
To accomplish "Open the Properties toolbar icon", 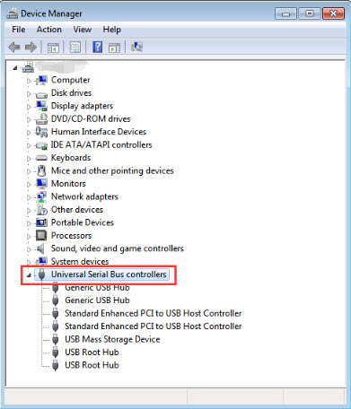I will click(75, 47).
